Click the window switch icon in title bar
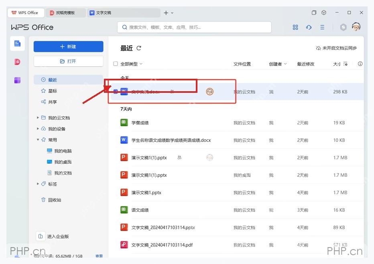 [314, 13]
